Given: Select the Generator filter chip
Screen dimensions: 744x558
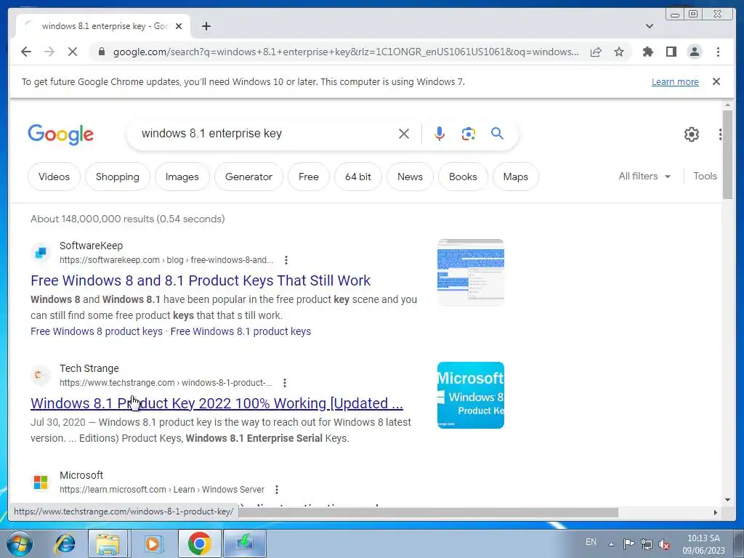Looking at the screenshot, I should click(x=248, y=177).
